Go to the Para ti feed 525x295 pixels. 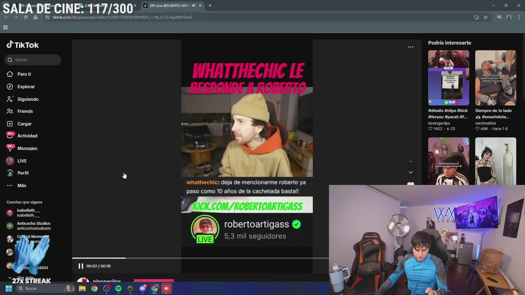tap(24, 74)
